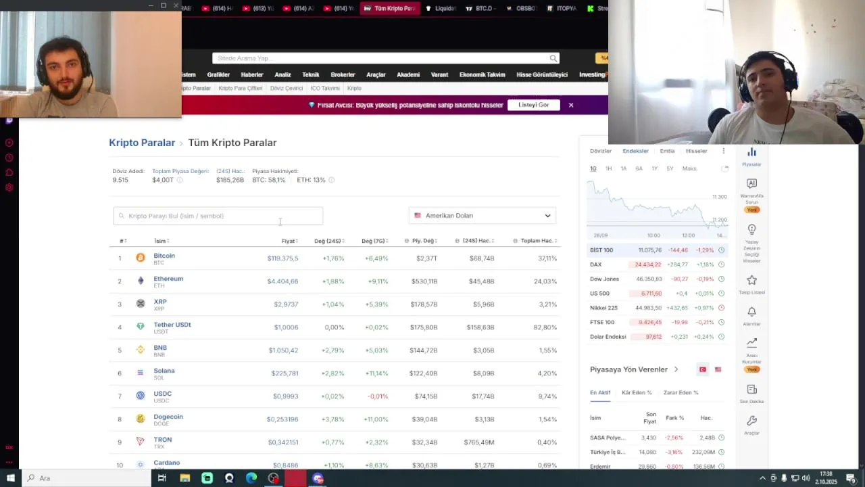Open Task View on taskbar

click(x=162, y=478)
